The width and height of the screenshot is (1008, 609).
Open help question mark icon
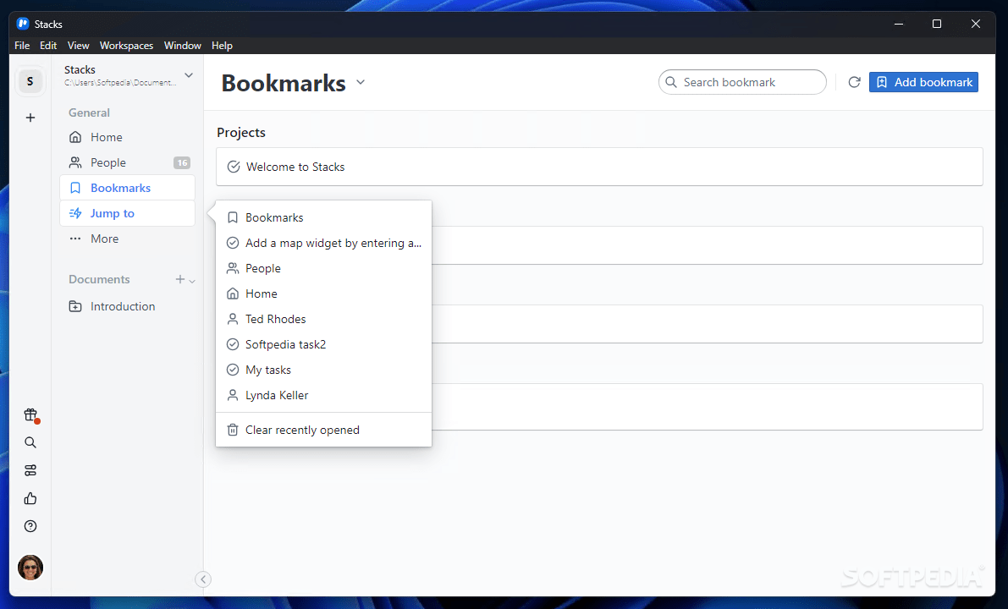pyautogui.click(x=30, y=526)
